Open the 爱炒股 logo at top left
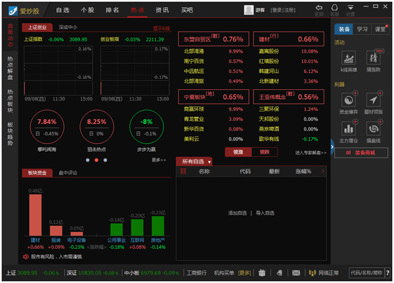The image size is (394, 283). click(x=24, y=11)
